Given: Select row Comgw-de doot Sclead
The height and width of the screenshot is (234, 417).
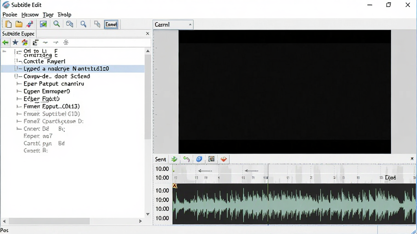Looking at the screenshot, I should pos(57,76).
